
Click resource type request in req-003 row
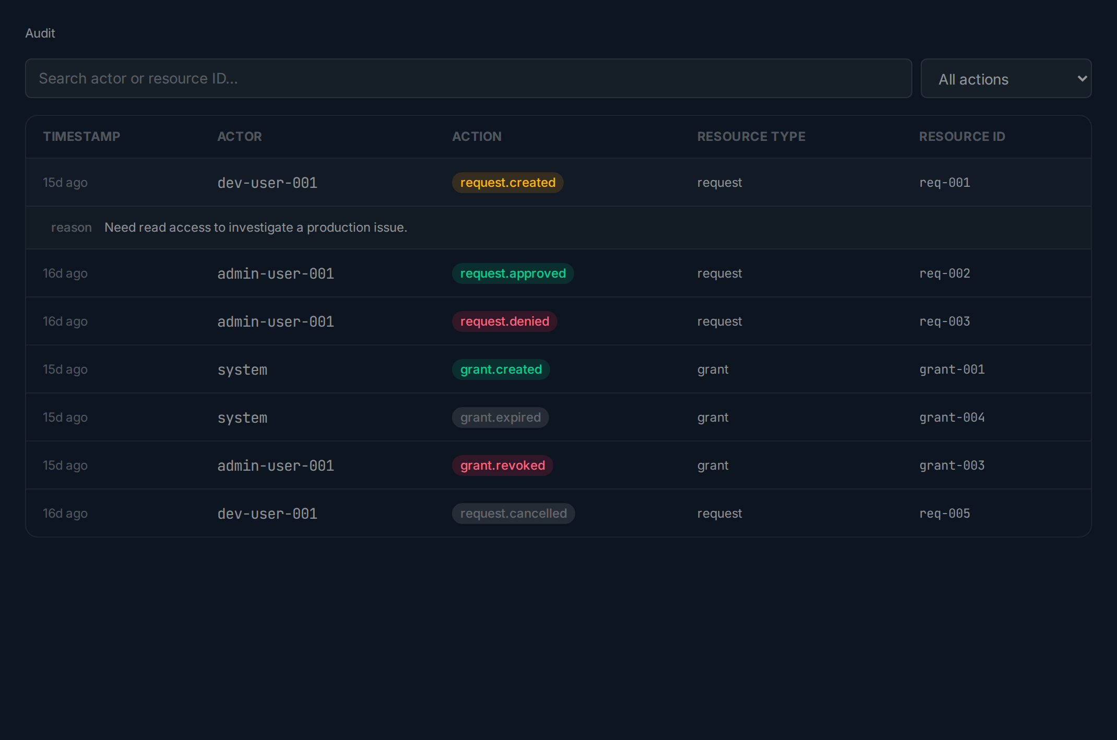[719, 321]
